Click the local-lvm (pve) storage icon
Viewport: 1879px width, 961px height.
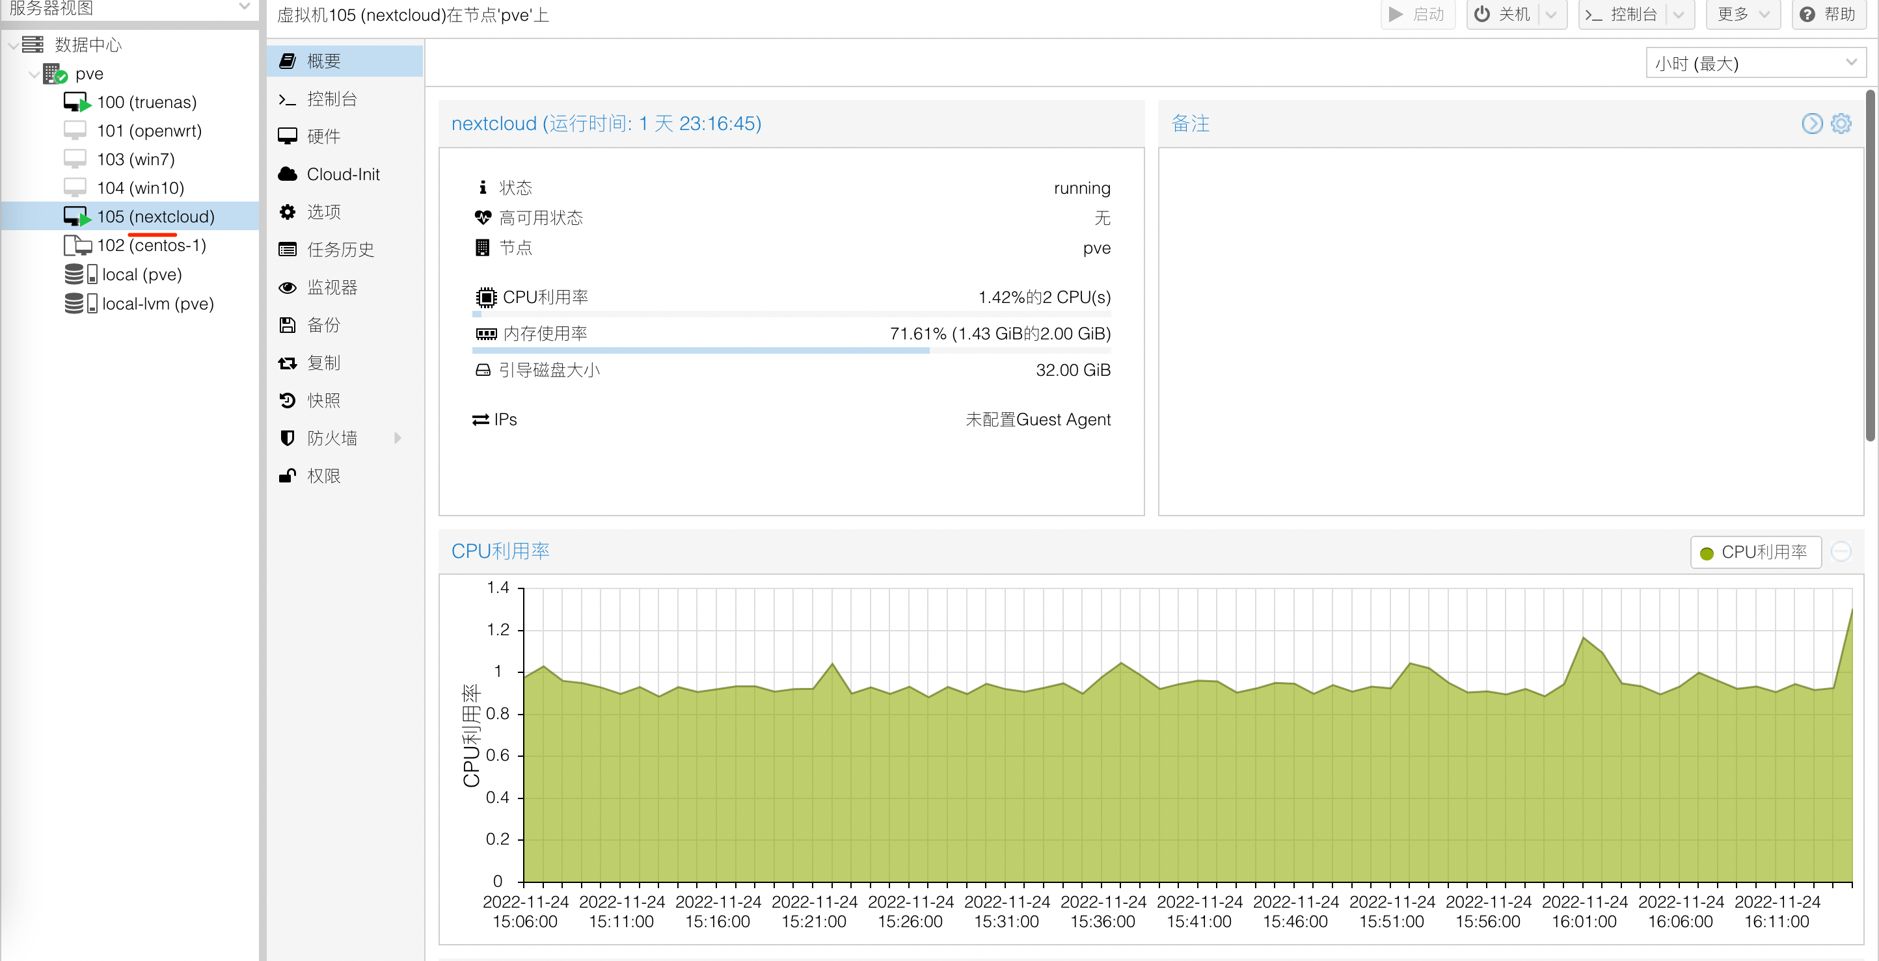click(x=79, y=304)
